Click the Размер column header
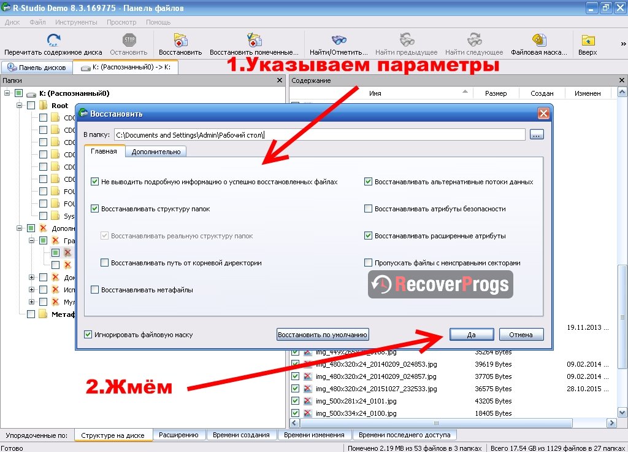 coord(496,93)
